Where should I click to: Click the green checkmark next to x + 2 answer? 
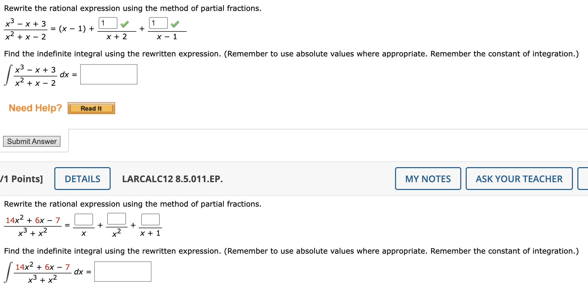(x=124, y=24)
